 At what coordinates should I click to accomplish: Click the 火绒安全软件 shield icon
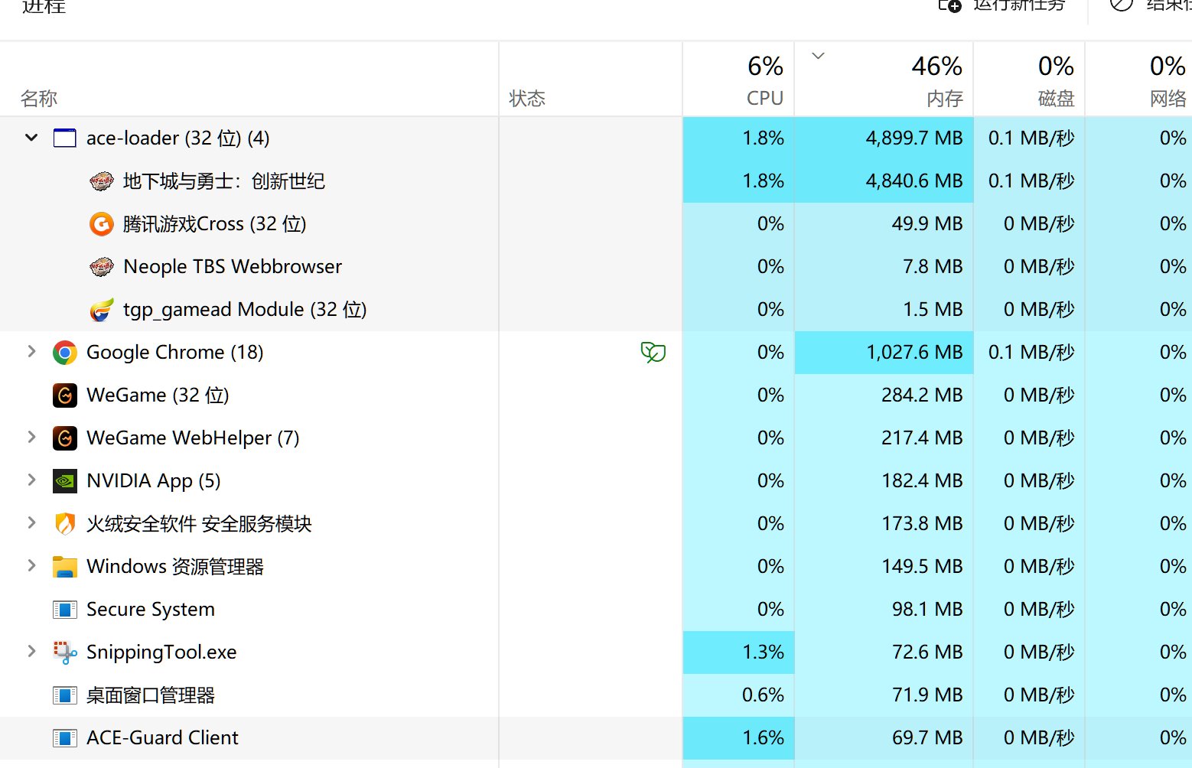pos(65,524)
